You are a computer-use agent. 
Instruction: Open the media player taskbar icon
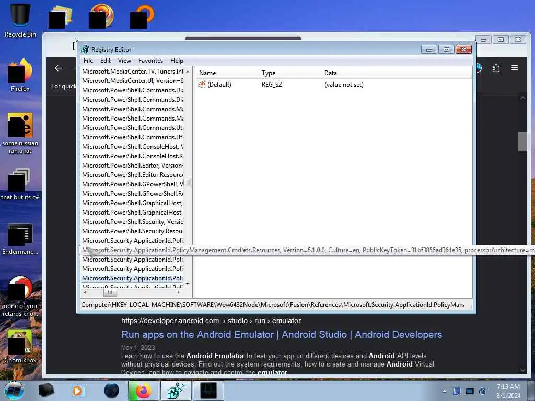[78, 391]
